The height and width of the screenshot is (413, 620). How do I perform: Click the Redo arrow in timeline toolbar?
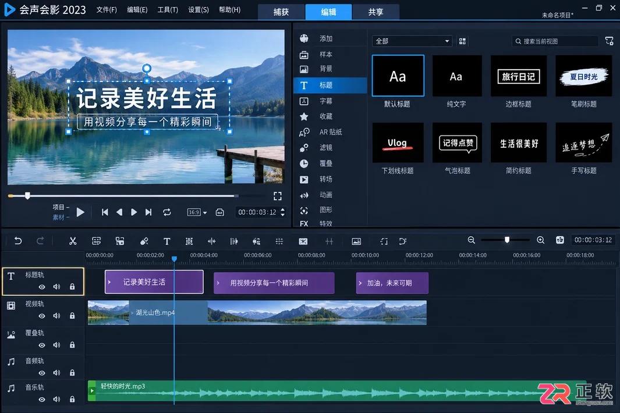coord(40,241)
